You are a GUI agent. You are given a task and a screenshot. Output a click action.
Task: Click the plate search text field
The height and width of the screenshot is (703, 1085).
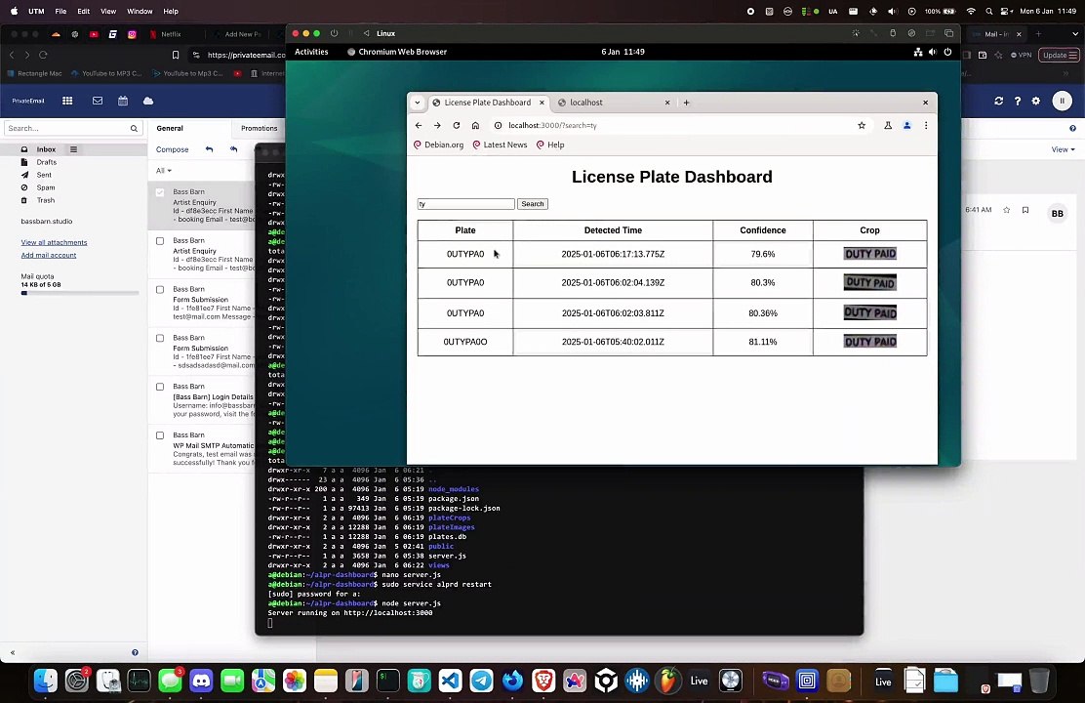(x=465, y=204)
